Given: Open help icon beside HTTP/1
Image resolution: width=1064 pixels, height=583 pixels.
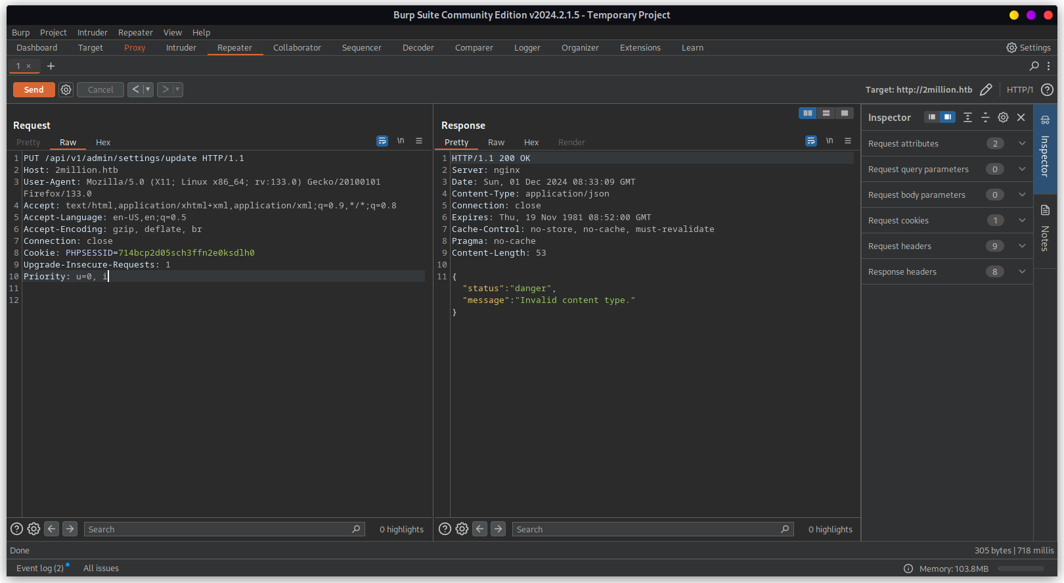Looking at the screenshot, I should click(1047, 89).
